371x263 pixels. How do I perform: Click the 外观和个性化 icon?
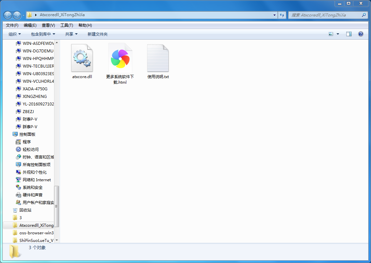[x=18, y=172]
